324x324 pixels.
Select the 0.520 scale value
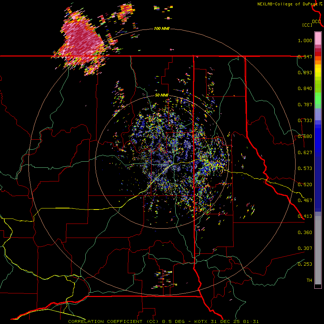(x=305, y=184)
